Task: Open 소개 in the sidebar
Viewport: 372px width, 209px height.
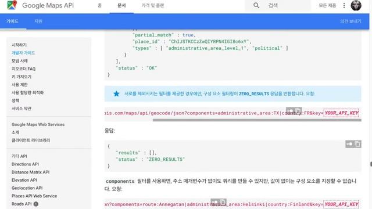Action: (x=16, y=132)
